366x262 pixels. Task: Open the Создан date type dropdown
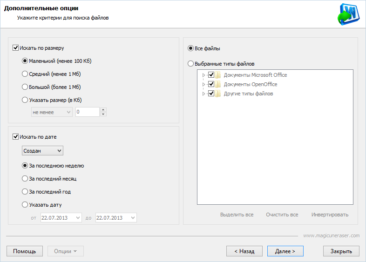tap(42, 150)
